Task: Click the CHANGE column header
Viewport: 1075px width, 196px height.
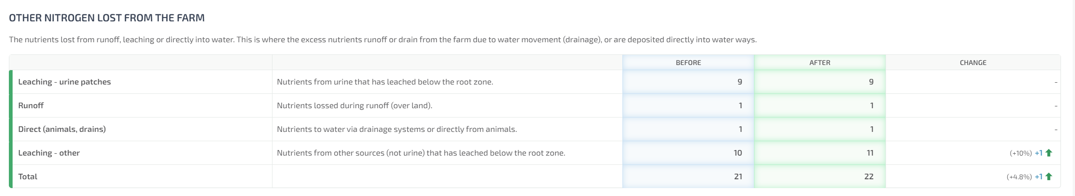Action: pyautogui.click(x=973, y=63)
